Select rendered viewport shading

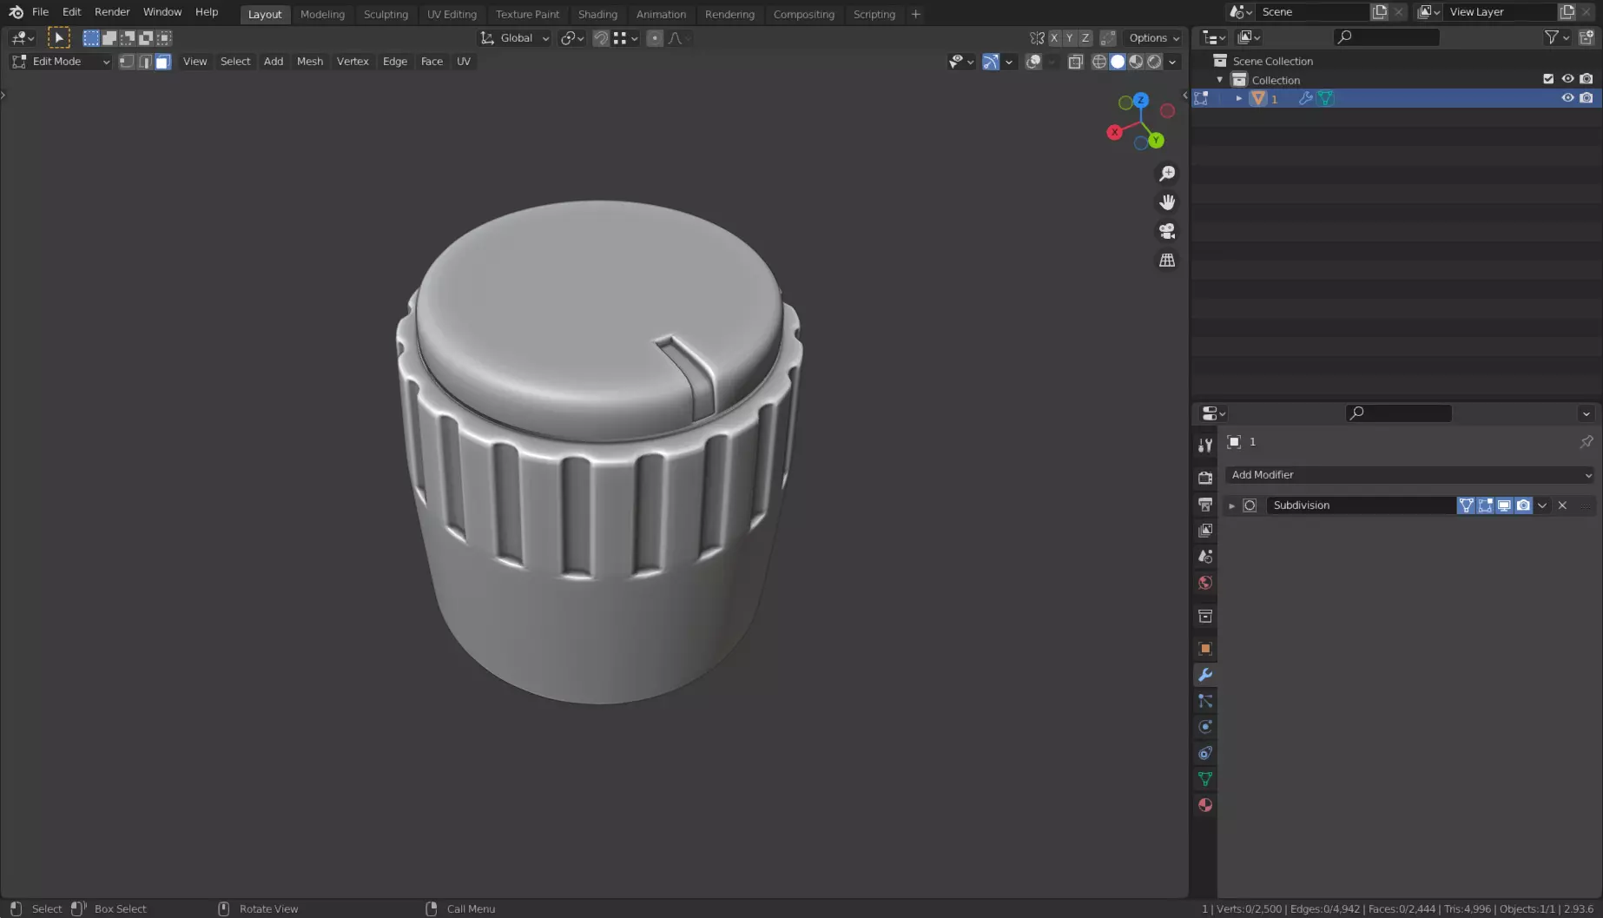click(x=1154, y=62)
